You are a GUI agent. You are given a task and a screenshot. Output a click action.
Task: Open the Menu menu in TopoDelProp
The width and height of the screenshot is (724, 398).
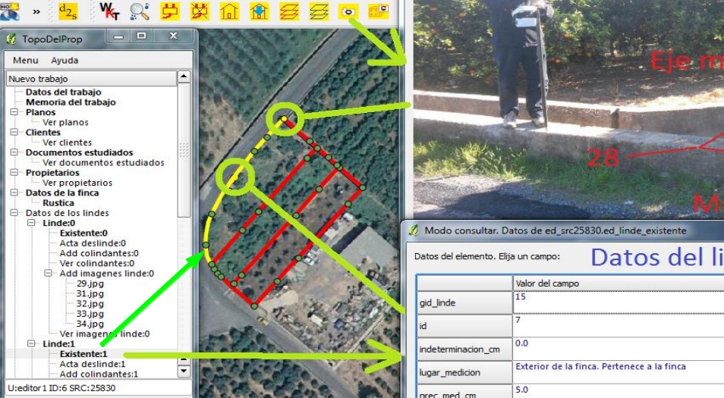tap(25, 60)
